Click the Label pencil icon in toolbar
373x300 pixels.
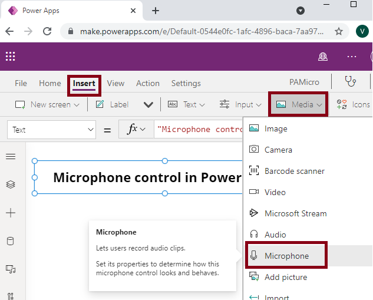(100, 104)
